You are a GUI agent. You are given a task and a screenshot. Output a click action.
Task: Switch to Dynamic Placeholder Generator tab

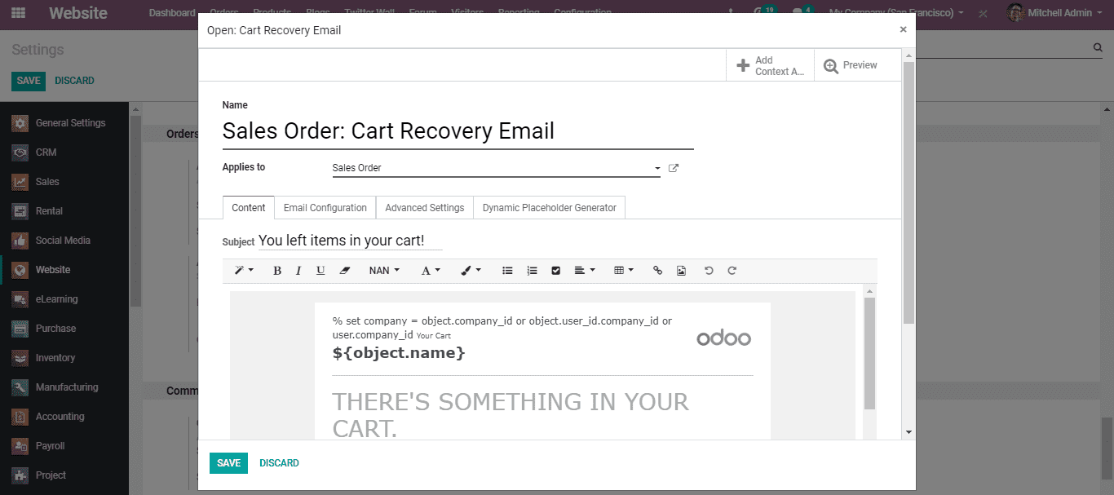(549, 208)
